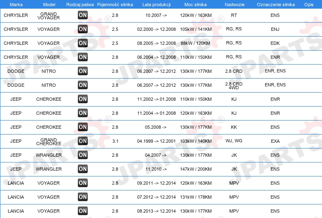Click the 07.2012 -> 12.2014 date cell
This screenshot has width=322, height=218.
[156, 197]
